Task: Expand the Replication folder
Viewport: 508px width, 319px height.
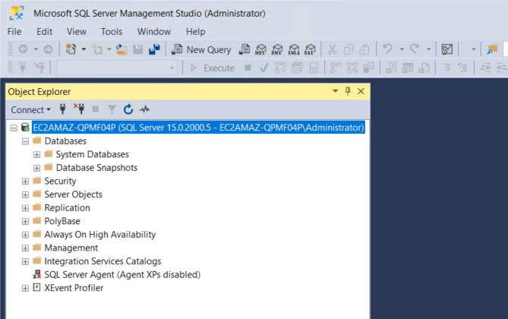Action: [x=25, y=208]
